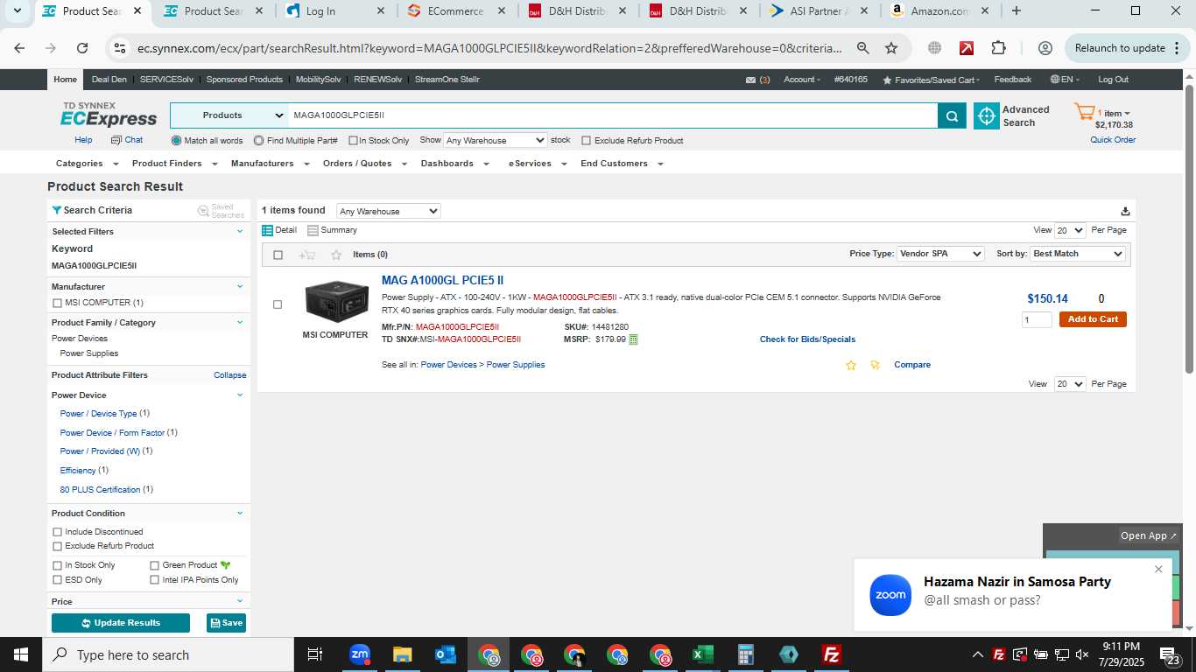1196x672 pixels.
Task: Check Intel IPA Points Only filter
Action: tap(155, 580)
